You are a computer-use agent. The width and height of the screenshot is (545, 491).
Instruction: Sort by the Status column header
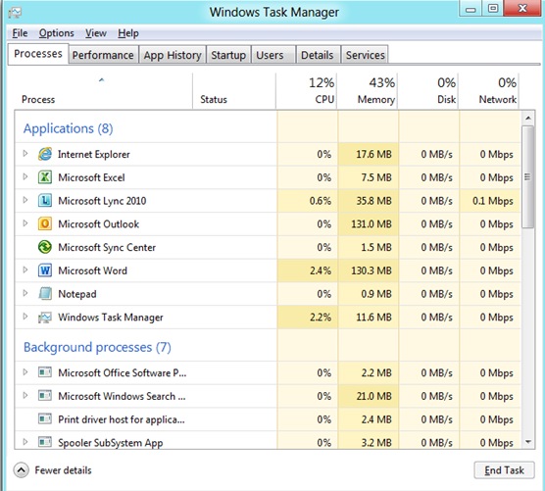[234, 91]
